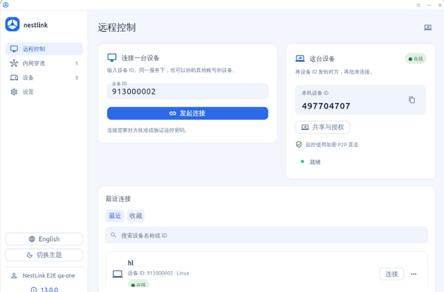The height and width of the screenshot is (292, 444).
Task: Click the magnifier icon in the search box
Action: [x=113, y=235]
